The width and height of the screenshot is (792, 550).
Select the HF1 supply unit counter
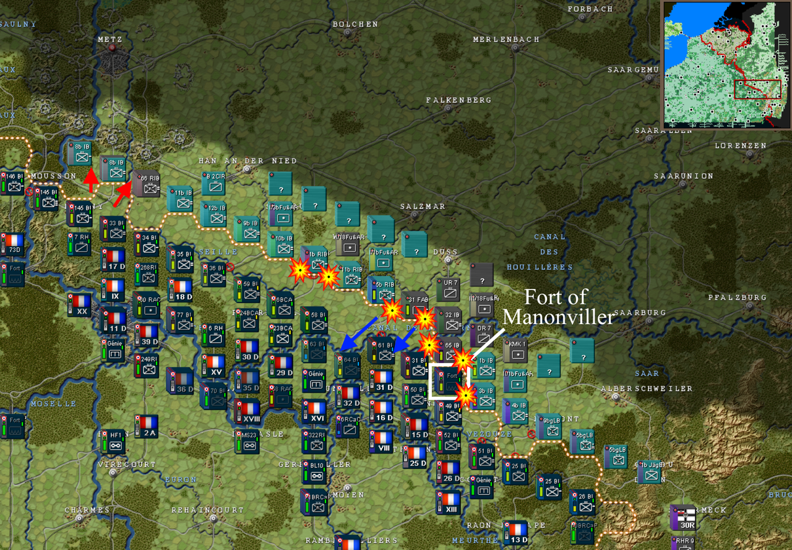pos(113,441)
